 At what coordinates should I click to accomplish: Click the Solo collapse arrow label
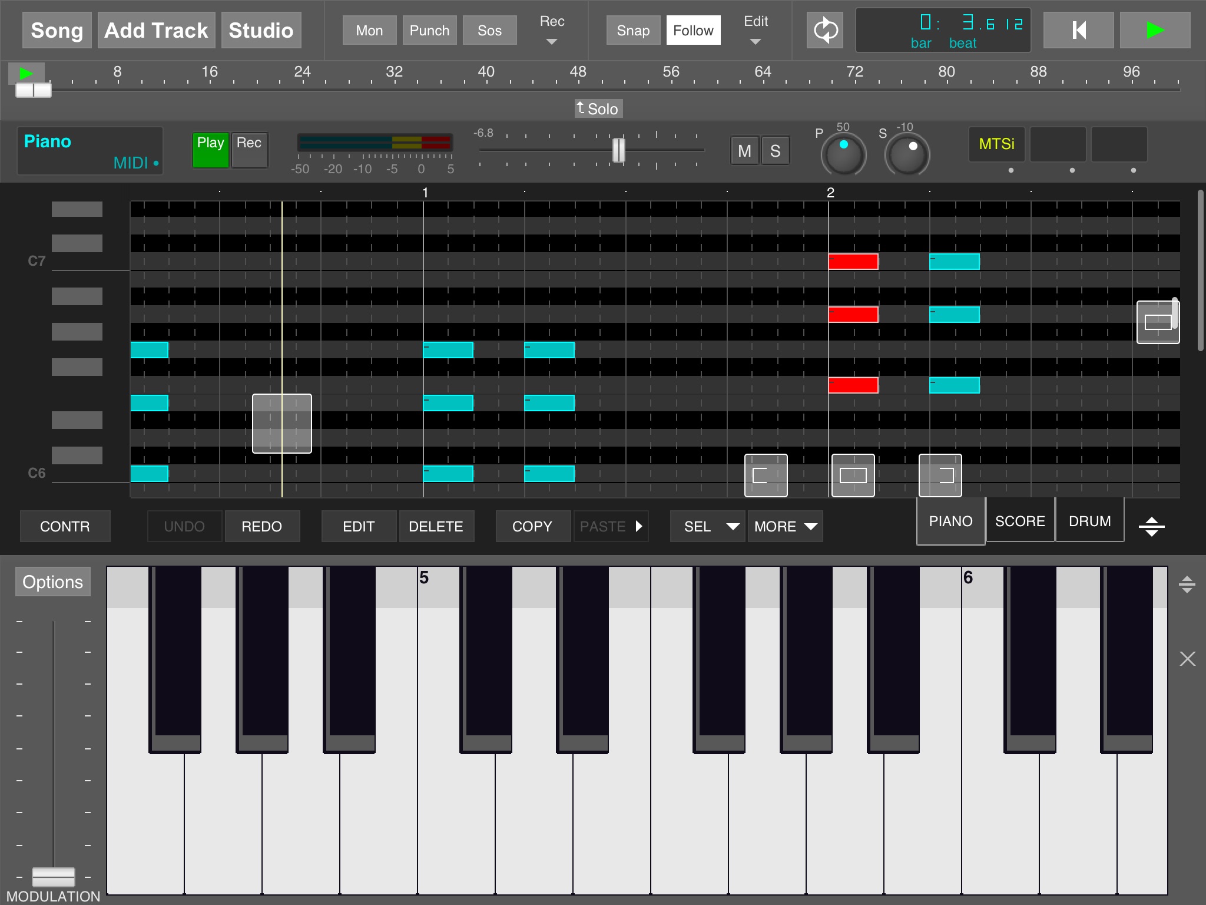[x=598, y=108]
